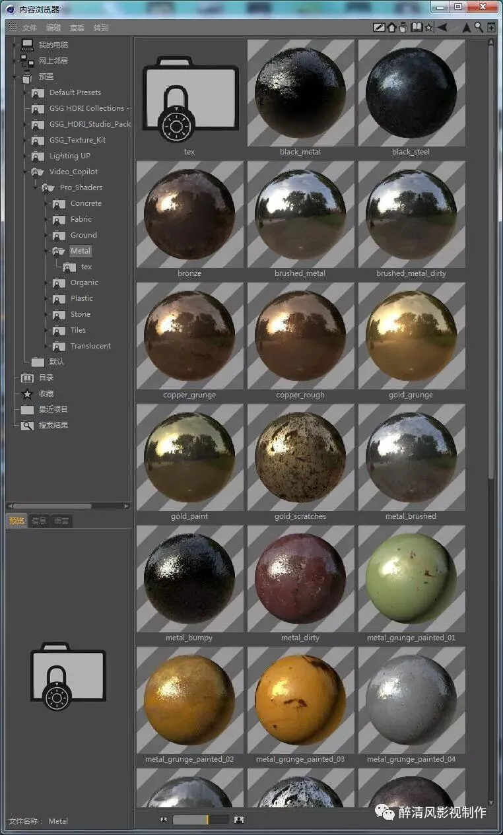Select the Tiles folder in tree
503x835 pixels.
tap(79, 330)
